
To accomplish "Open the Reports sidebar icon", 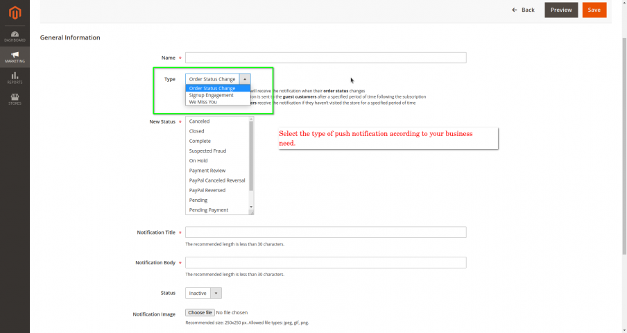I will pos(15,78).
